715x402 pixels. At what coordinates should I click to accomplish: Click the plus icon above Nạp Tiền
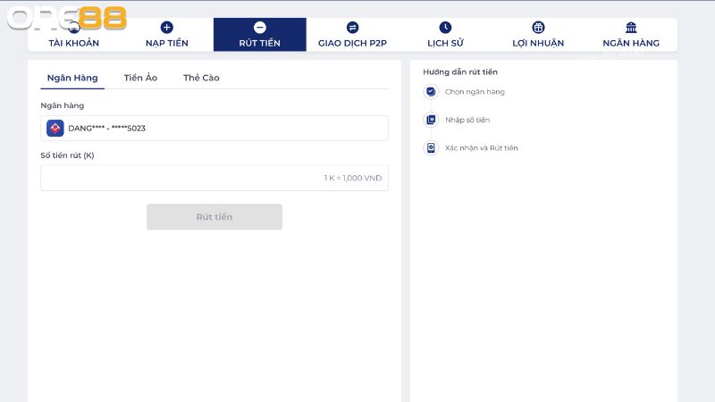[166, 28]
